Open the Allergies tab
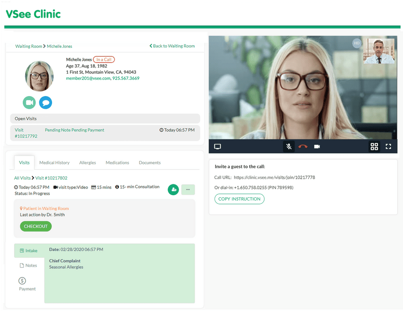 pyautogui.click(x=87, y=163)
